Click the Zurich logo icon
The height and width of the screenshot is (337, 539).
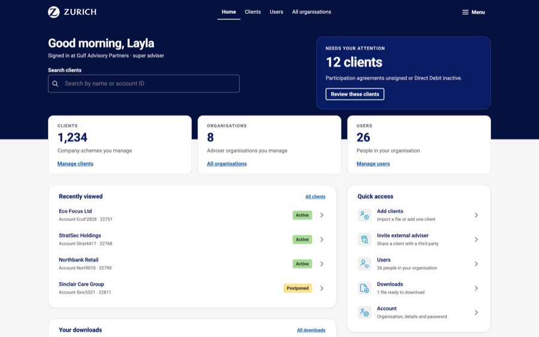[54, 12]
